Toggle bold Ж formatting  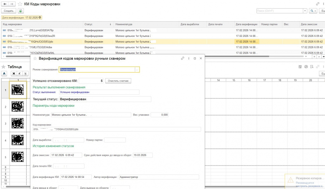[x=14, y=74]
